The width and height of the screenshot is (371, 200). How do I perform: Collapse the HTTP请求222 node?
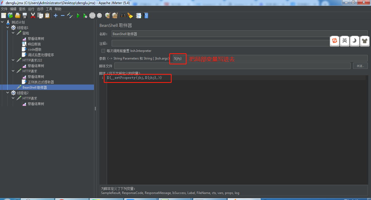point(13,60)
